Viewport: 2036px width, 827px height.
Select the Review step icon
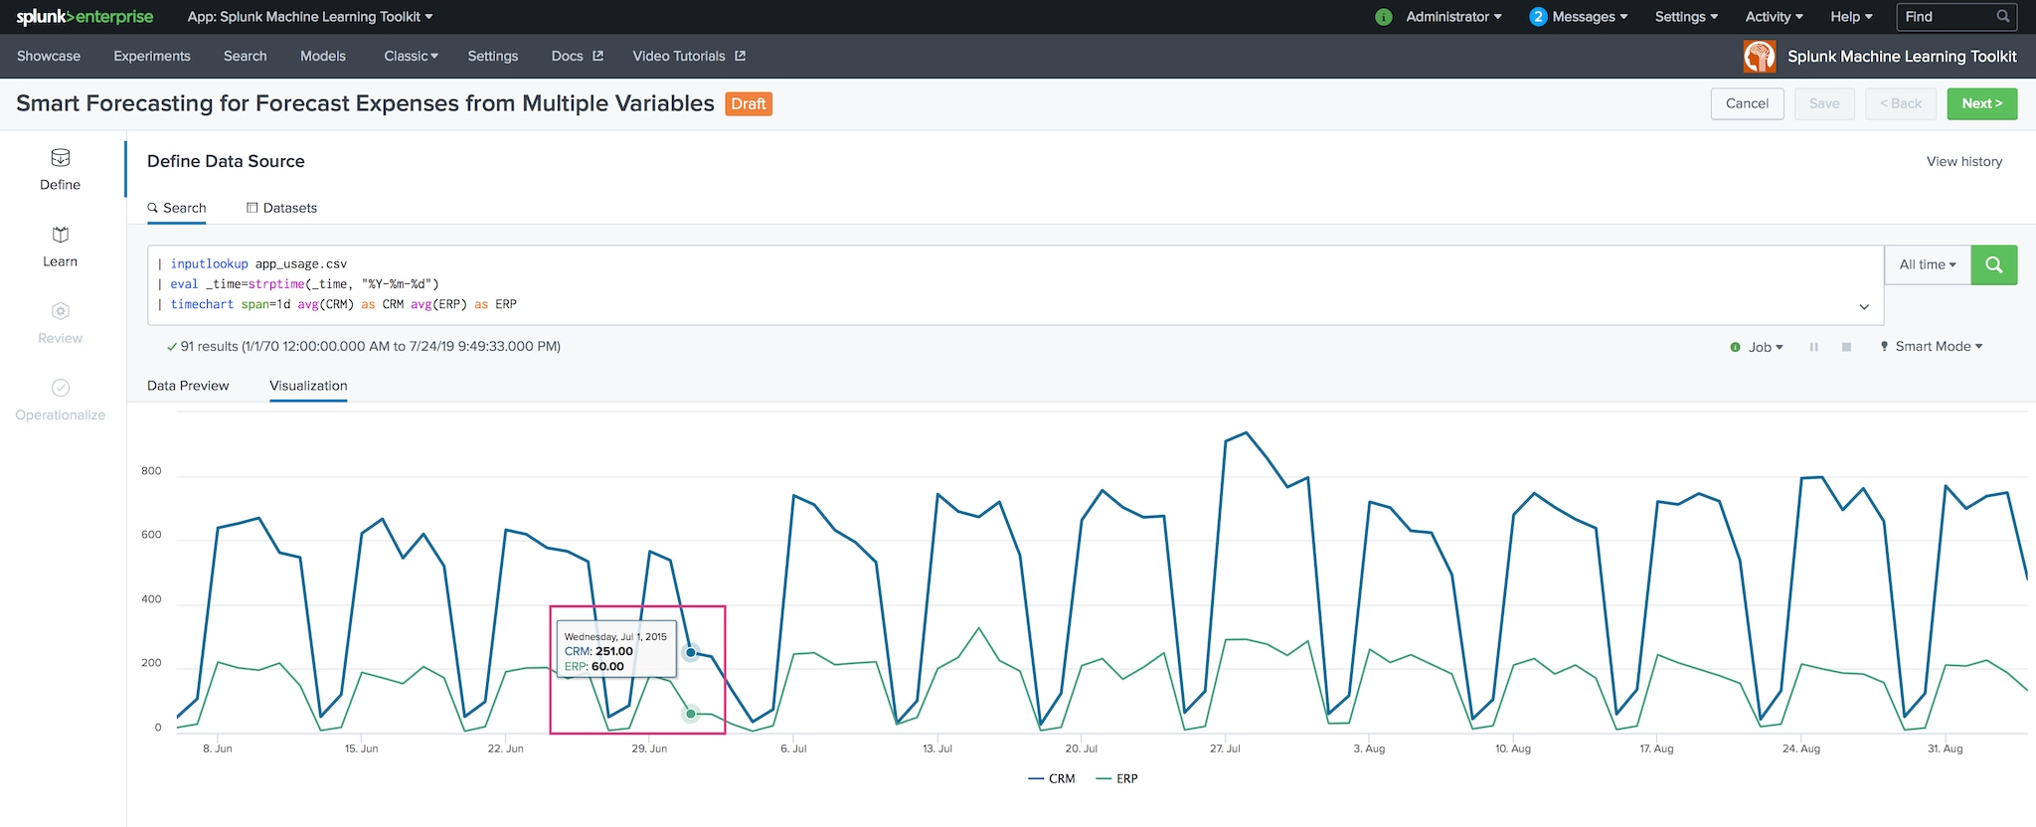[61, 311]
